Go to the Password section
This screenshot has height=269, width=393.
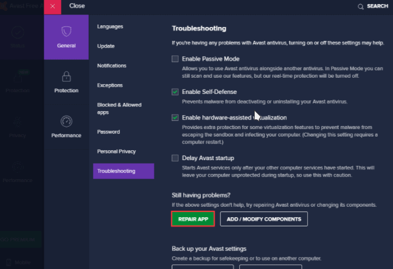108,132
